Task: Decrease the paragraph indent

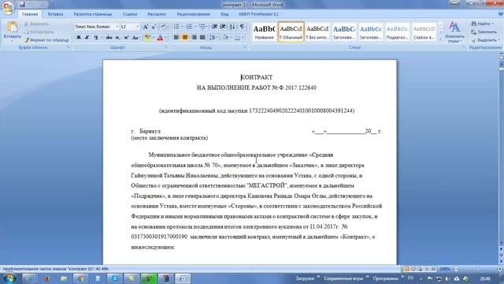Action: (214, 27)
